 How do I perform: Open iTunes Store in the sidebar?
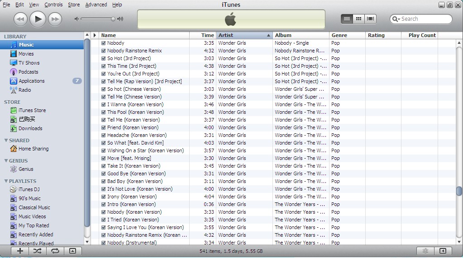click(32, 110)
